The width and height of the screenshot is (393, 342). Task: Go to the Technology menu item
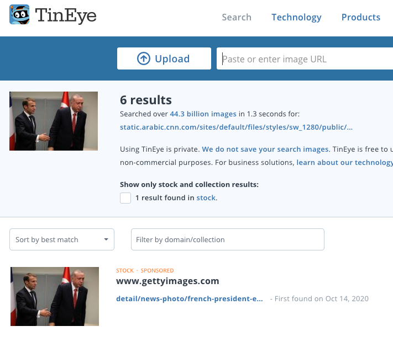pos(296,17)
